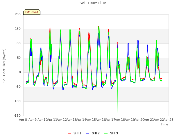This screenshot has width=186, height=139.
Task: Click the Apr 11 x-axis date label
Action: point(52,120)
